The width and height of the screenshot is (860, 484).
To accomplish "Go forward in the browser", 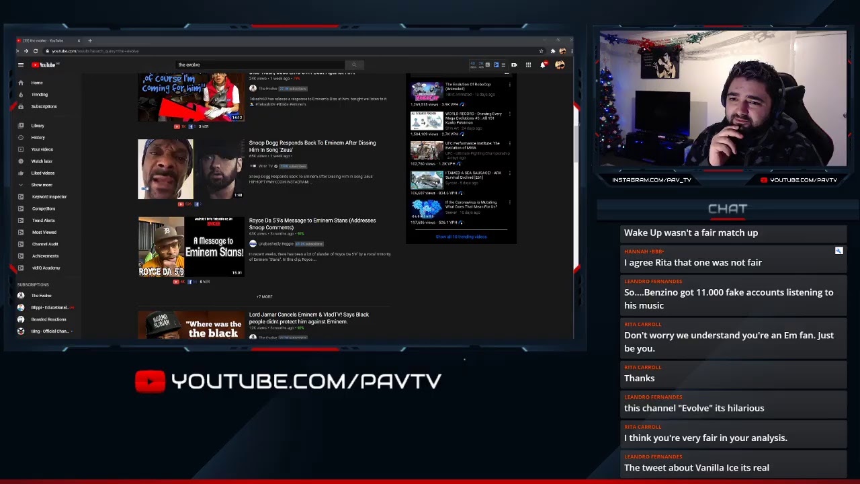I will click(x=26, y=51).
